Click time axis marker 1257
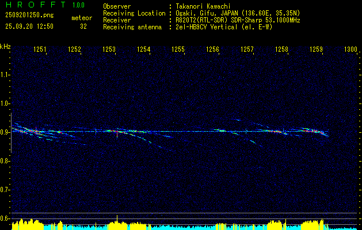 tap(247, 49)
